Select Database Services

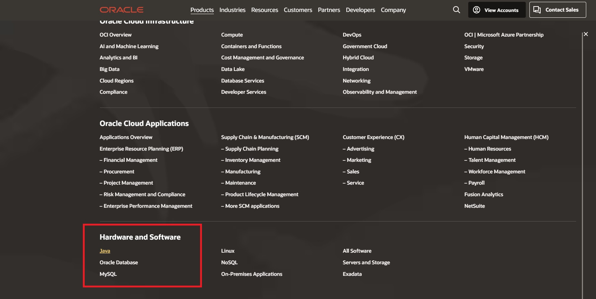(242, 81)
